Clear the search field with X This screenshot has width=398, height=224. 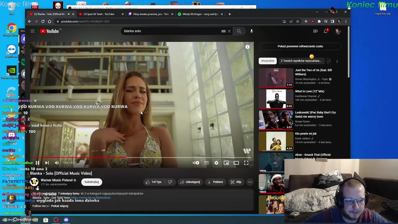(229, 31)
